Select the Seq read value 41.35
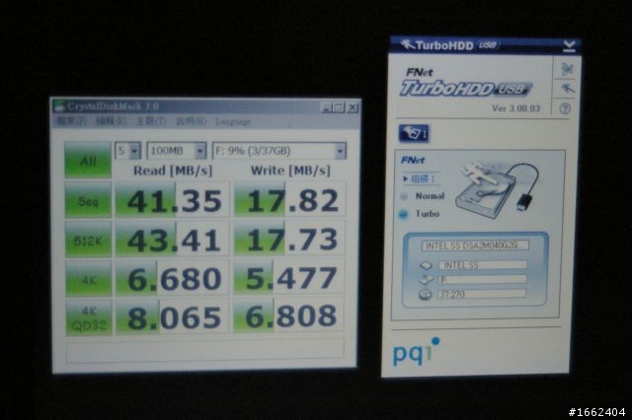 click(173, 200)
